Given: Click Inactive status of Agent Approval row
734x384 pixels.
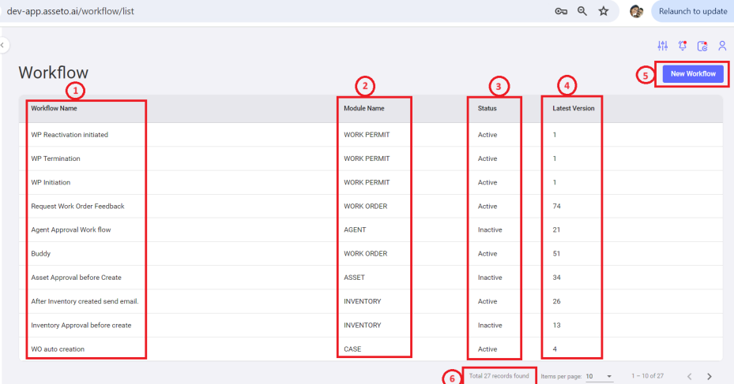Looking at the screenshot, I should click(x=490, y=229).
